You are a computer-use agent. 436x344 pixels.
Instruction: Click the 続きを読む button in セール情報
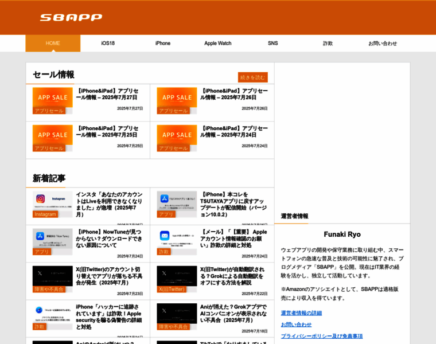coord(253,77)
